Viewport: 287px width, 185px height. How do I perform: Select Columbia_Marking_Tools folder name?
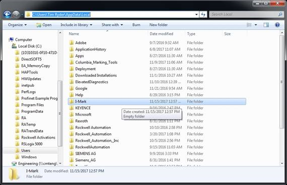(x=96, y=63)
